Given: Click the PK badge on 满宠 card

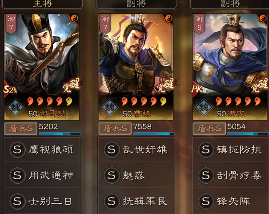Looking at the screenshot, I should pos(197,89).
